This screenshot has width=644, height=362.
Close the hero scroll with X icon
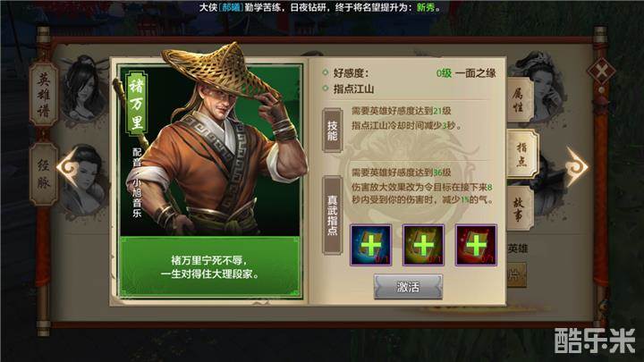tap(601, 72)
